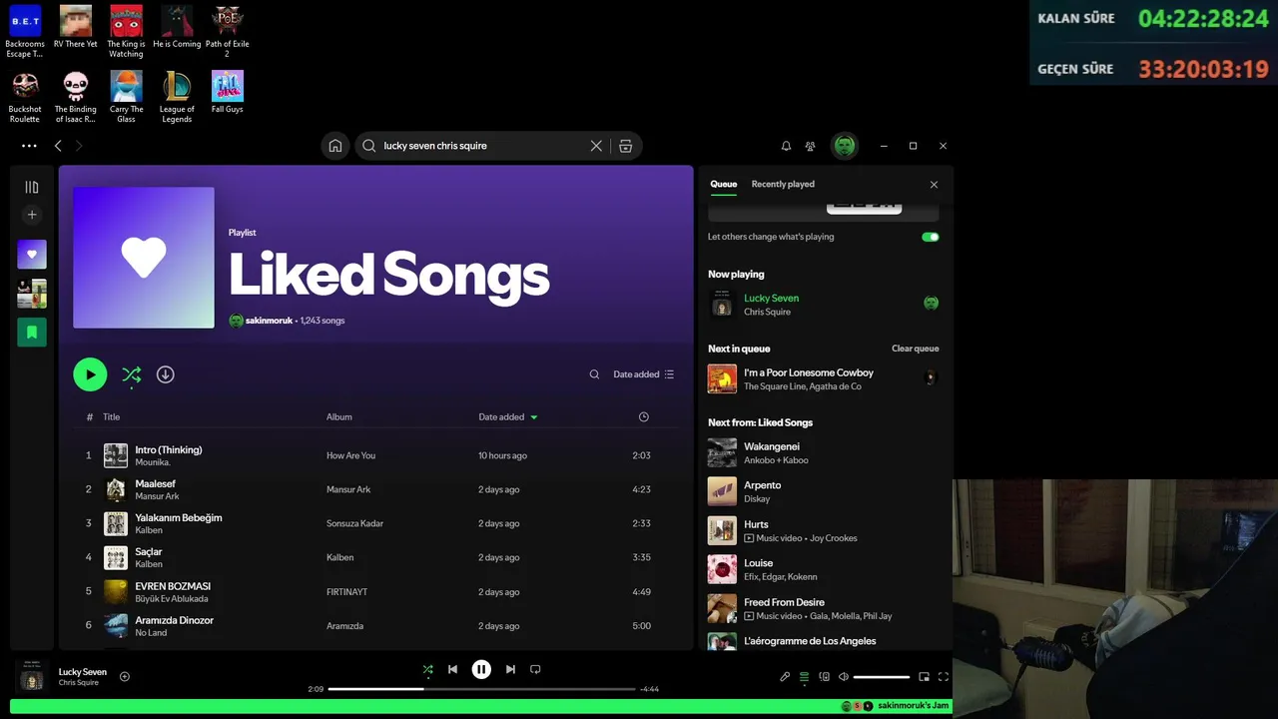Image resolution: width=1278 pixels, height=719 pixels.
Task: Open Spotify home button
Action: click(335, 146)
